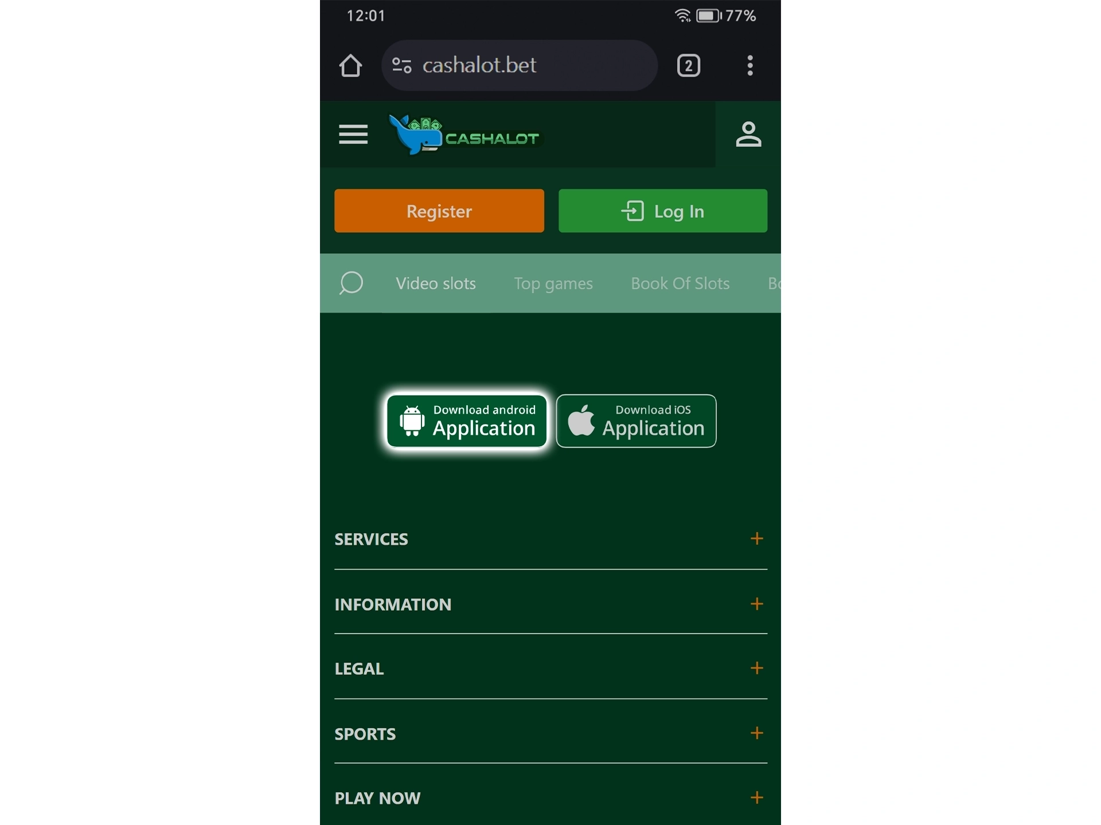Open the hamburger menu icon
This screenshot has height=825, width=1101.
354,135
